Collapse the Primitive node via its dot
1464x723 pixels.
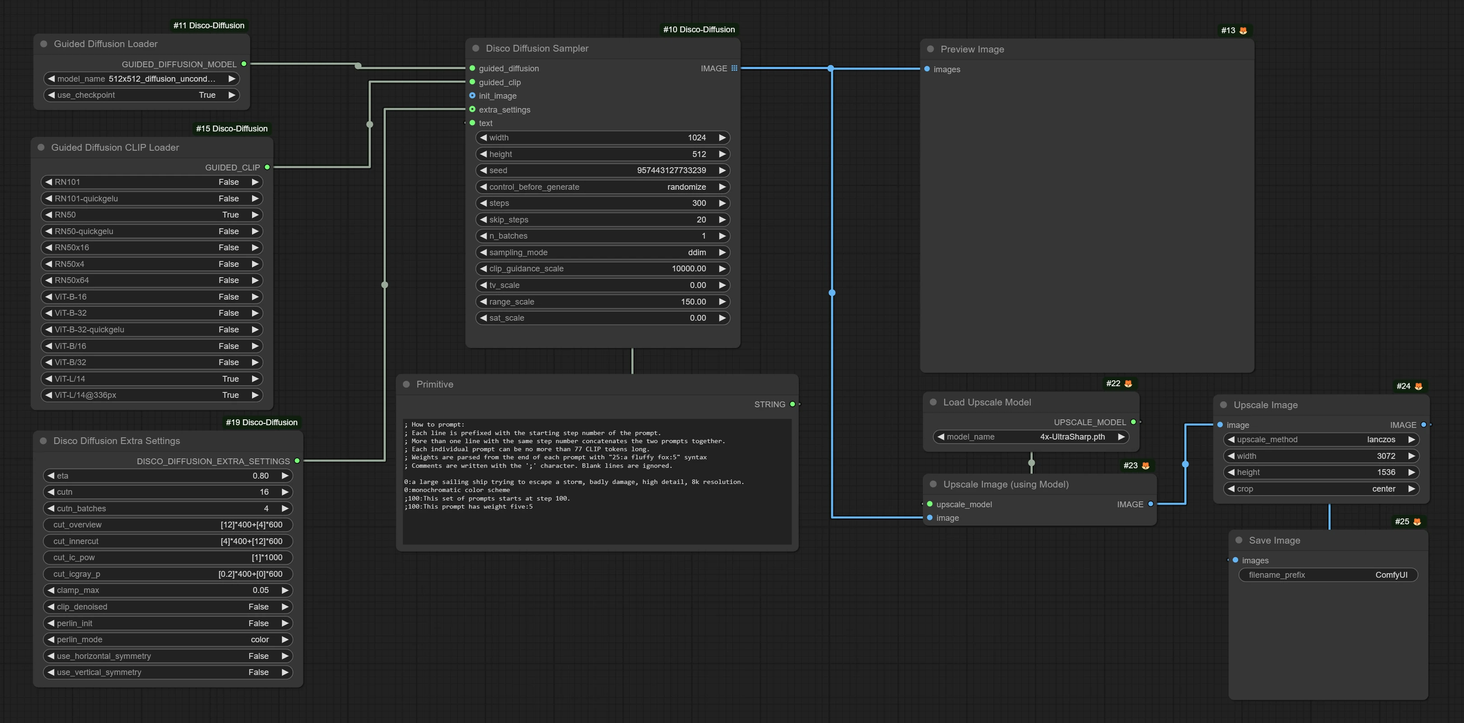click(x=406, y=384)
